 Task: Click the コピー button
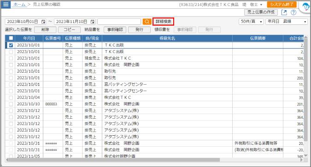click(69, 30)
